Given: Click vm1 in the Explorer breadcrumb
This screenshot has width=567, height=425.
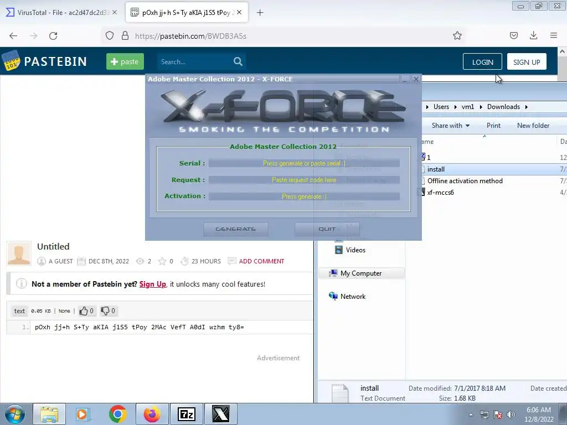Looking at the screenshot, I should (467, 107).
